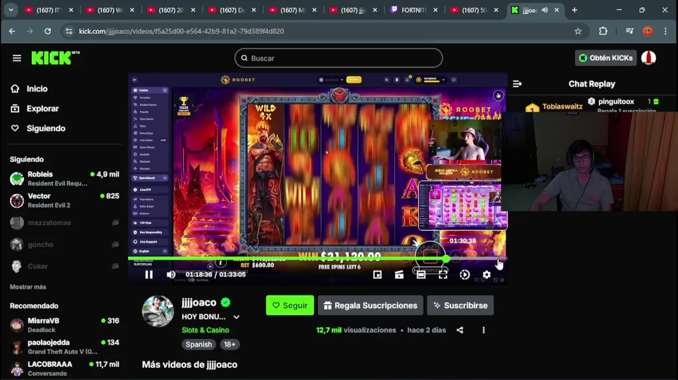This screenshot has height=380, width=678.
Task: Open Vector channel in Siguiendo list
Action: tap(64, 200)
